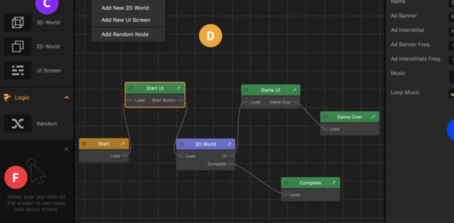
Task: Click the Load input port on Game UI node
Action: (246, 102)
